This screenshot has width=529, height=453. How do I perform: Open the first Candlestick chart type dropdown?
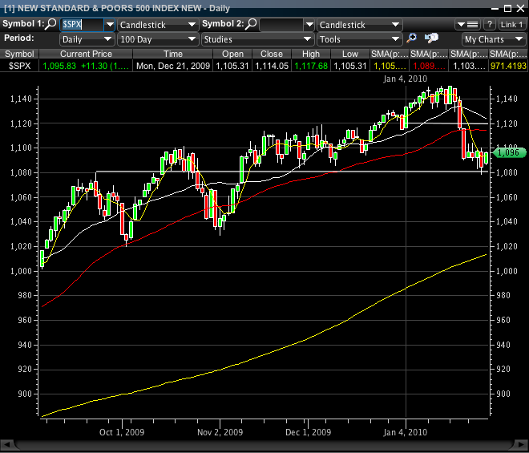(x=157, y=25)
